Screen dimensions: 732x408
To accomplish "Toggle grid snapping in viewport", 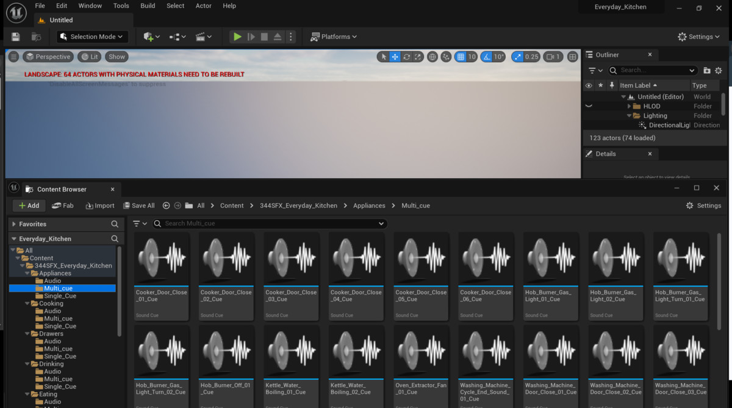I will [461, 57].
